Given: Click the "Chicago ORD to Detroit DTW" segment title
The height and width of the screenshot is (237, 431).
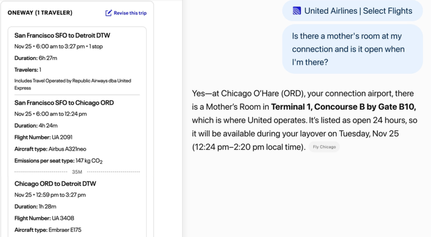Looking at the screenshot, I should (55, 184).
